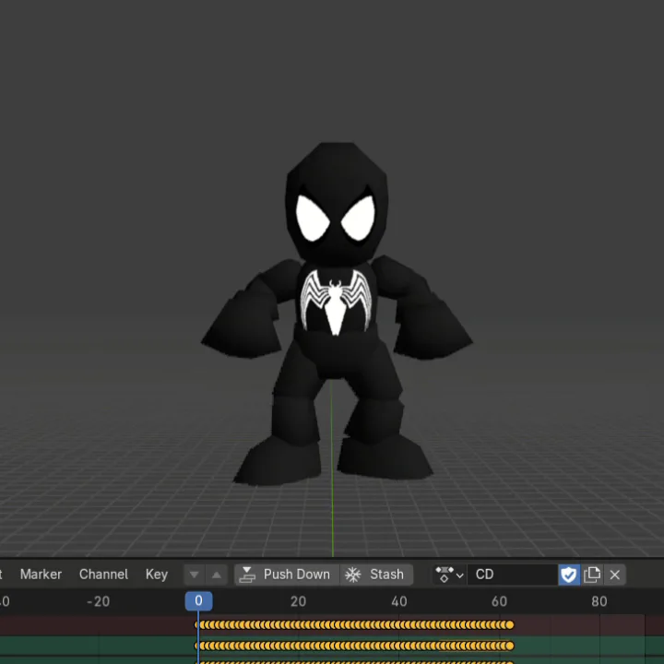
Task: Select the last keyframe in the second row
Action: (510, 646)
